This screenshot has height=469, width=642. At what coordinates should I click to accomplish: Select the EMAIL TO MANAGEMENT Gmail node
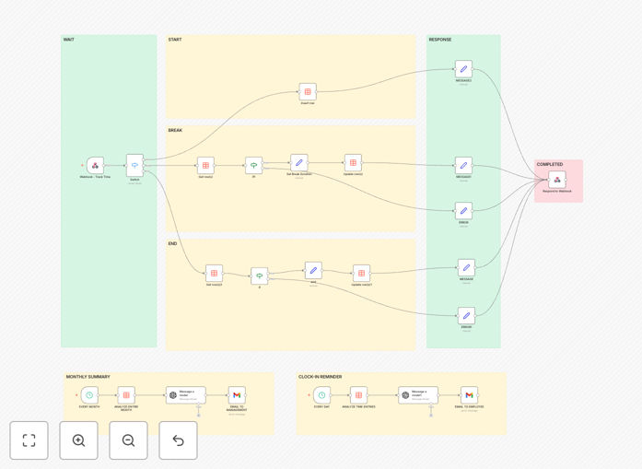(x=237, y=395)
